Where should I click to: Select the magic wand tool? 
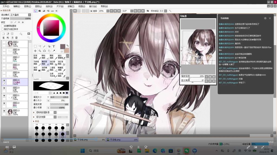click(44, 46)
